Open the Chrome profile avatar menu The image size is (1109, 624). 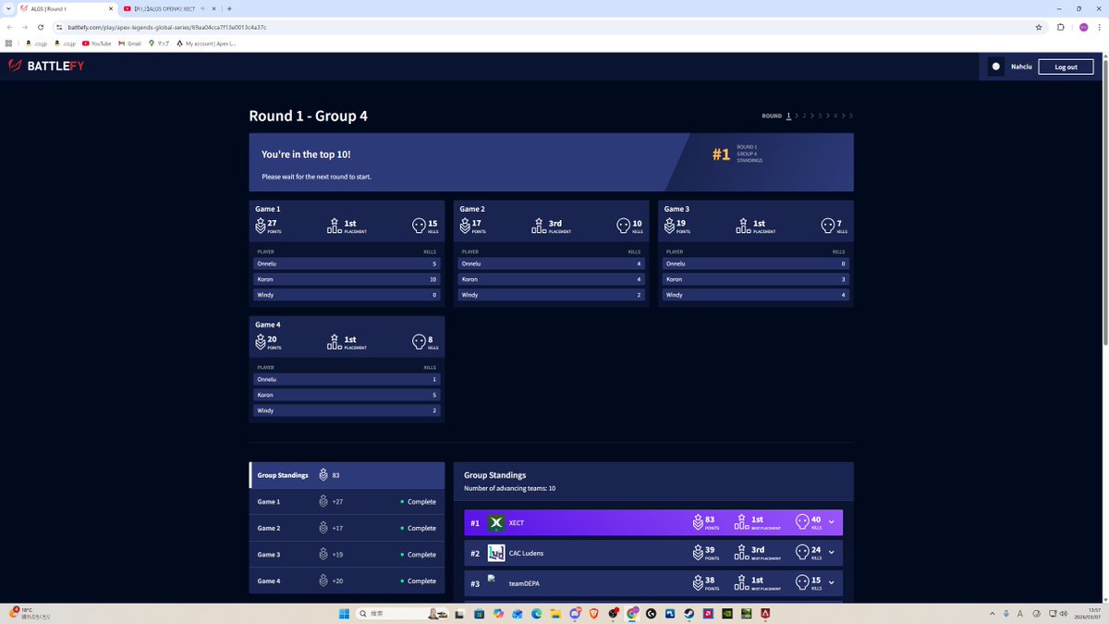pos(1083,27)
